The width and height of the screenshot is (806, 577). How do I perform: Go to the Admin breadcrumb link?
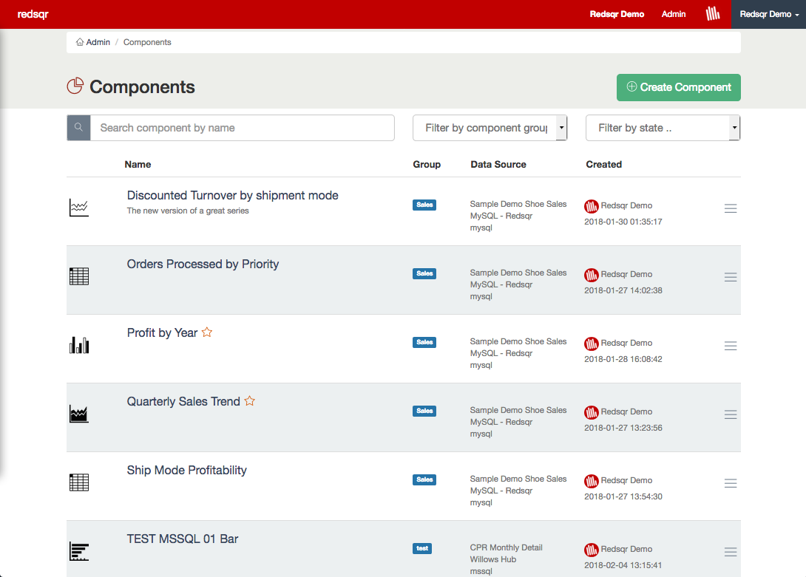tap(98, 42)
